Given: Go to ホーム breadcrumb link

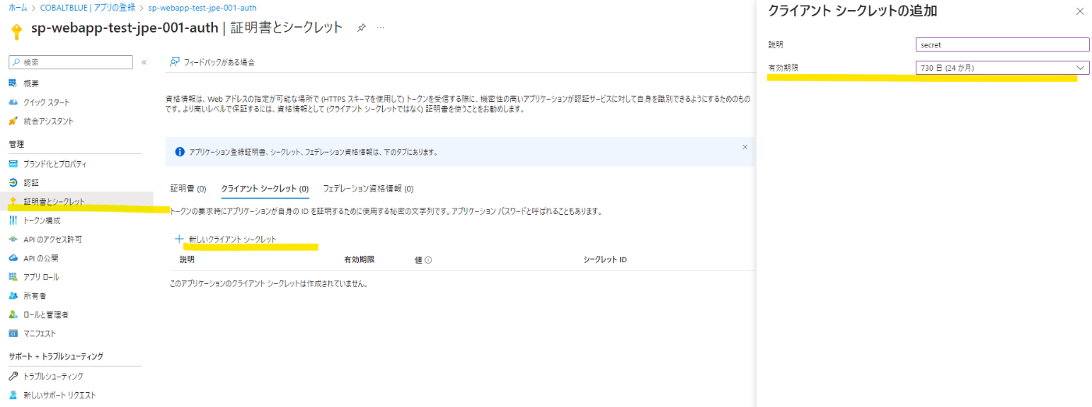Looking at the screenshot, I should [16, 8].
